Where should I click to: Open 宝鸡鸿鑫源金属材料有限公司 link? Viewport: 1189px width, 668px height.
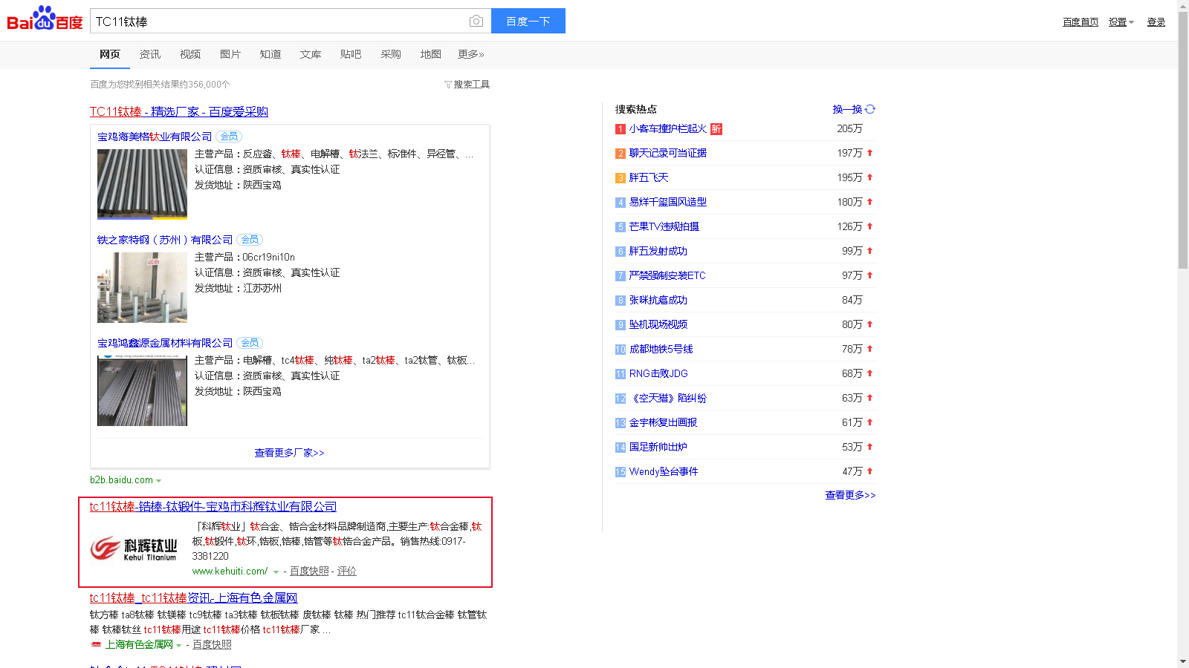165,343
